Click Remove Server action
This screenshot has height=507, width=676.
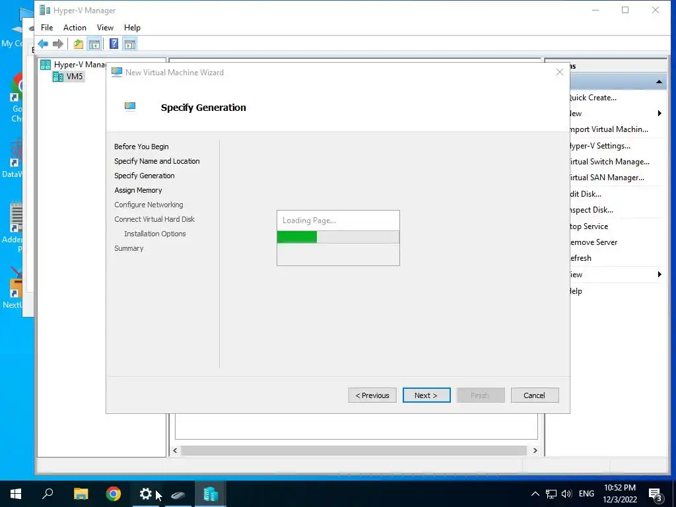tap(593, 242)
